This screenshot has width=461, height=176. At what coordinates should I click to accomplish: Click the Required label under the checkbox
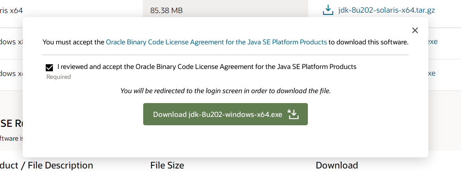tap(58, 77)
